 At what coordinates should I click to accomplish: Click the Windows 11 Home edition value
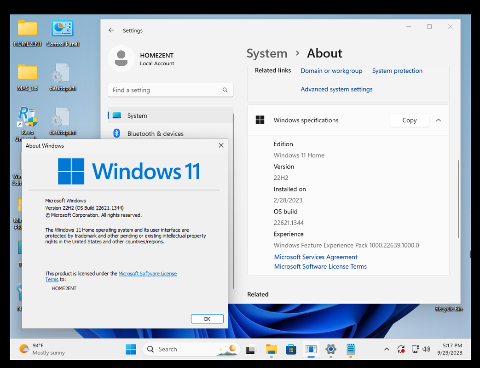299,155
